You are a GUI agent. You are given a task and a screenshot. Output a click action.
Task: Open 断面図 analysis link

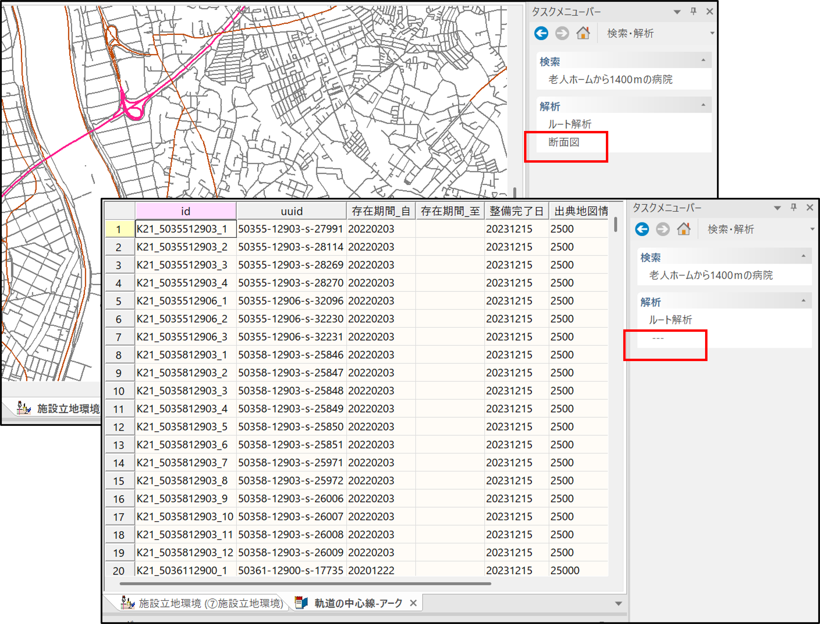coord(564,142)
